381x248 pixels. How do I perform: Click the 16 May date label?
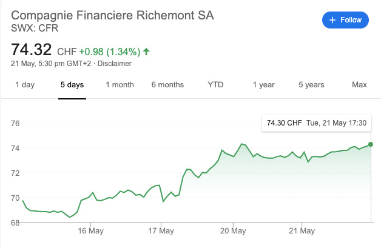(x=89, y=231)
